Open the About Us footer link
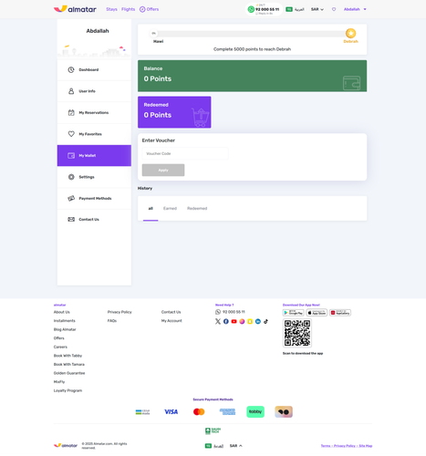426x456 pixels. pyautogui.click(x=62, y=312)
